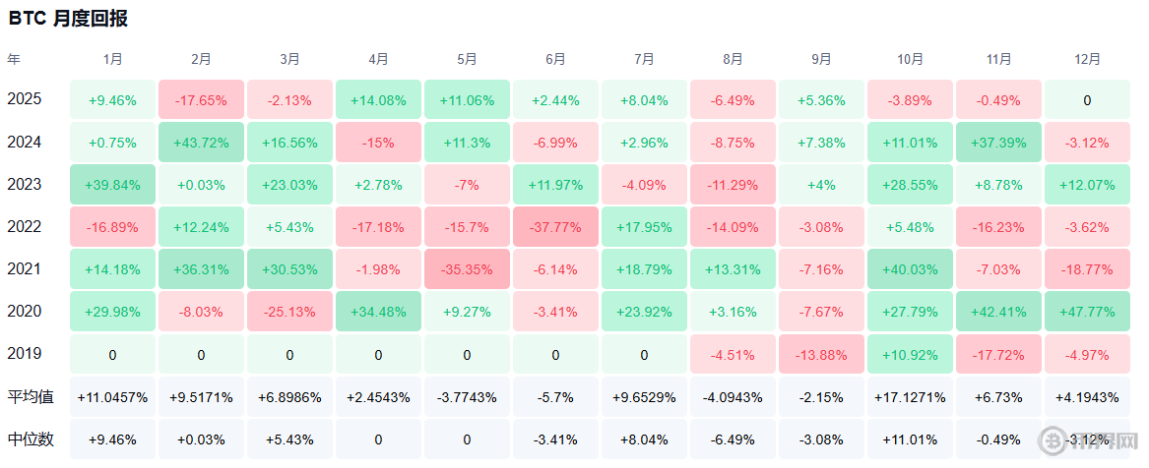Click the +42.41% November 2020 cell
1149x468 pixels.
coord(998,311)
